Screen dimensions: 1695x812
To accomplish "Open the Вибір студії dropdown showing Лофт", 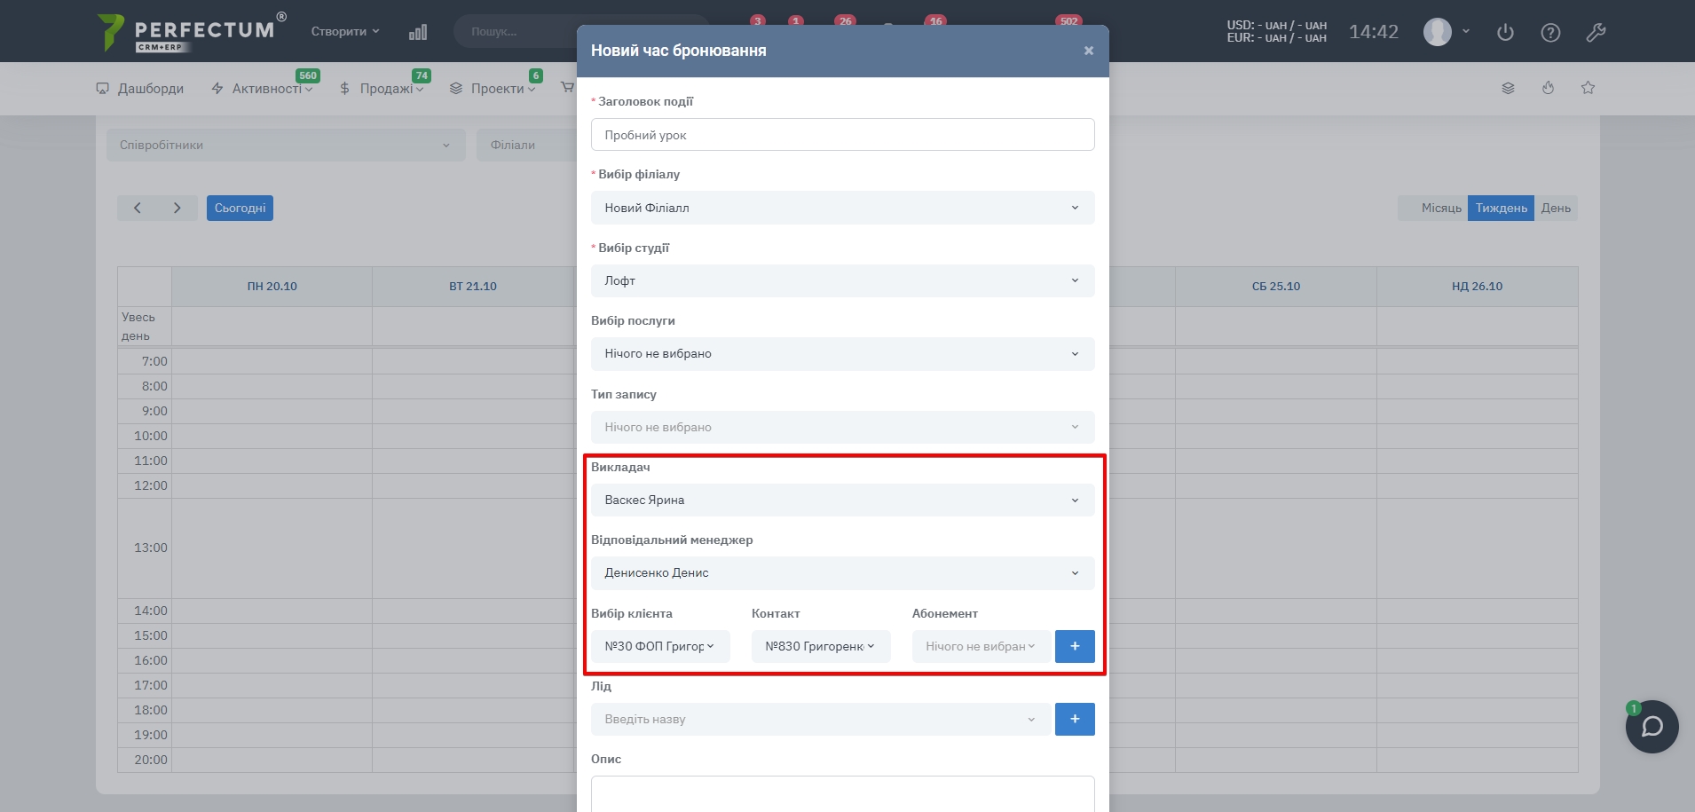I will 841,280.
